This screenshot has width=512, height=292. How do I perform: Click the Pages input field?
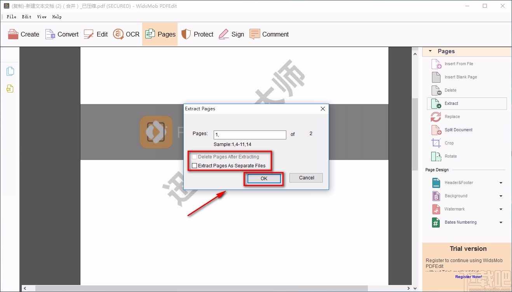[250, 135]
